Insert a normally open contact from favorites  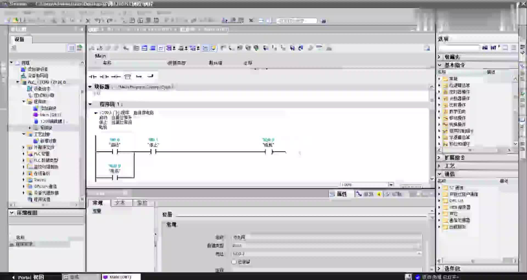tap(92, 77)
